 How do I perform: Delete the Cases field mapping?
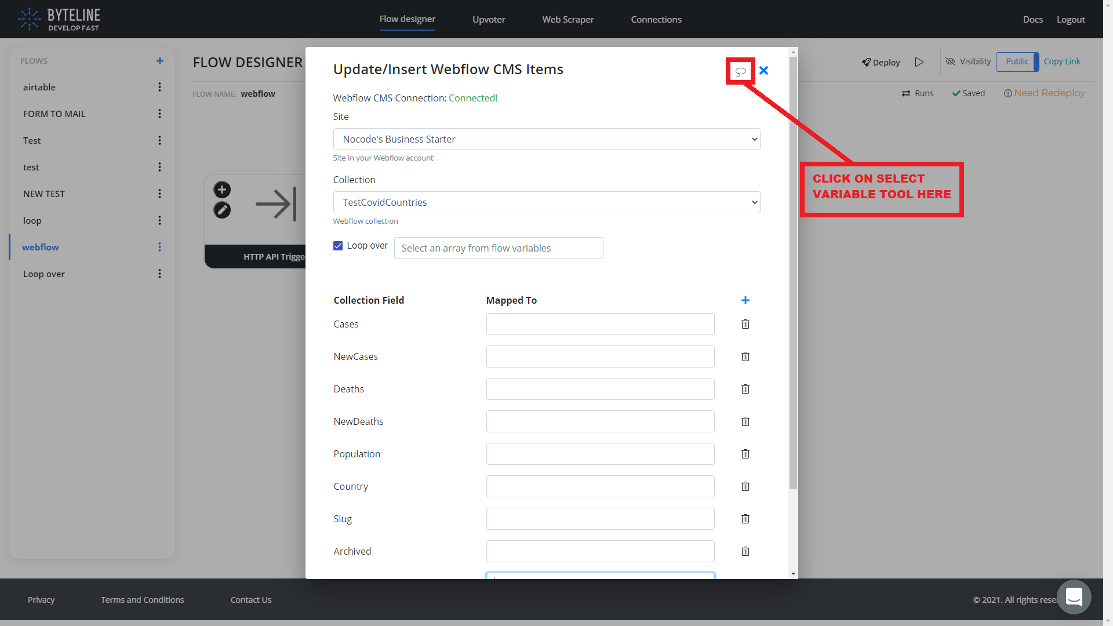pyautogui.click(x=745, y=324)
